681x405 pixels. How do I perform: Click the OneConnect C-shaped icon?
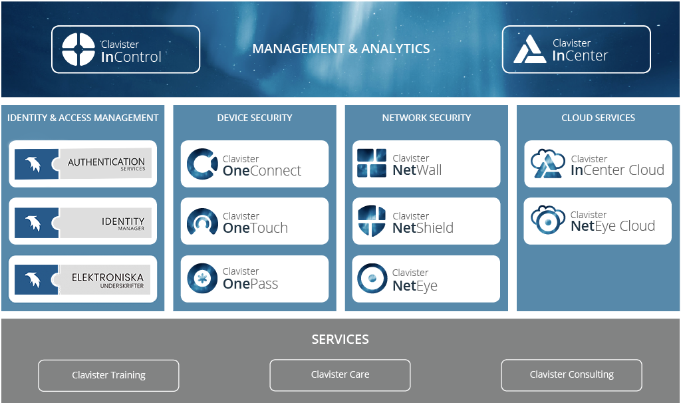[x=202, y=164]
